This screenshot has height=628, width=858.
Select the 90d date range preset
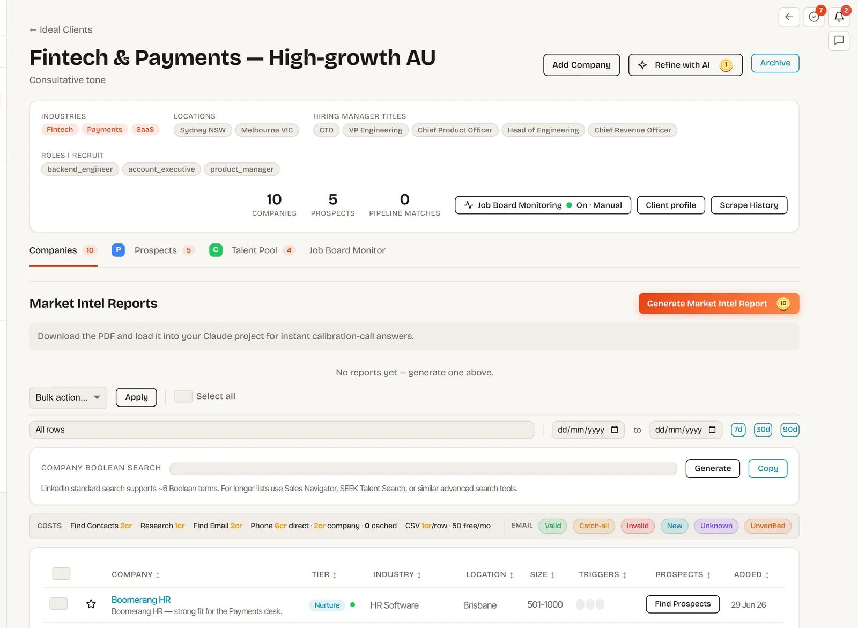(789, 430)
